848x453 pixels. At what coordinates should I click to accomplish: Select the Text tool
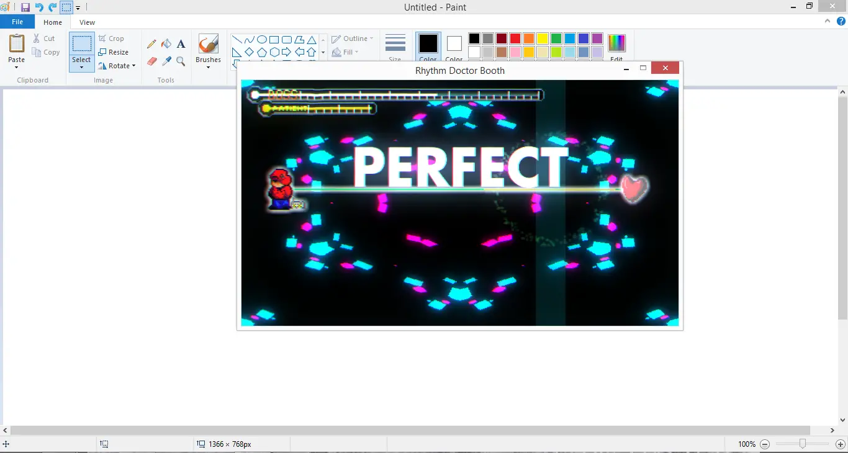coord(181,44)
